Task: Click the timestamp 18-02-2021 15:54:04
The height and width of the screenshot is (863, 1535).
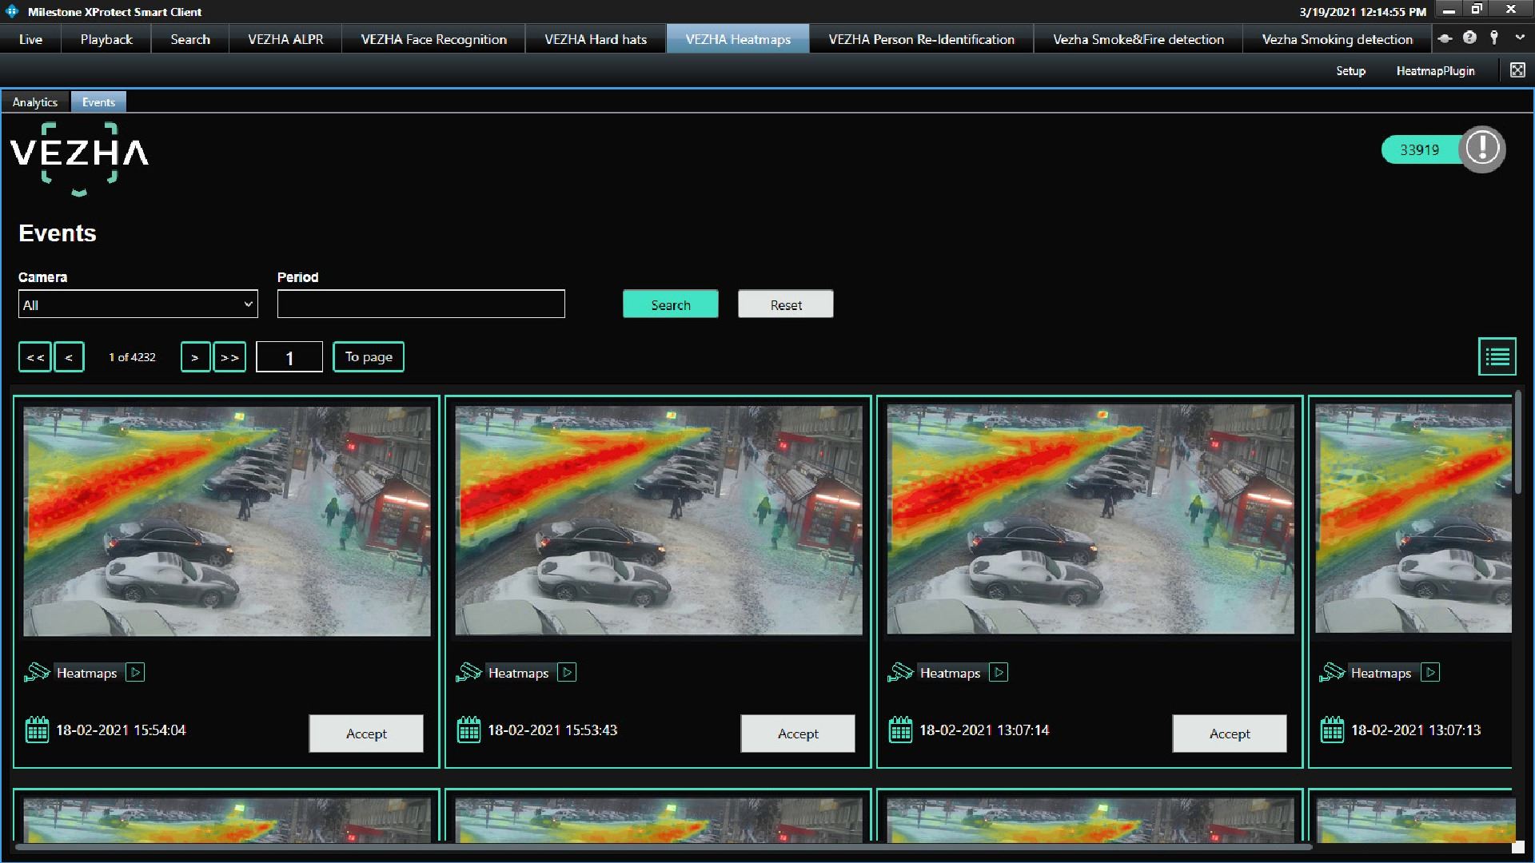Action: click(x=121, y=730)
